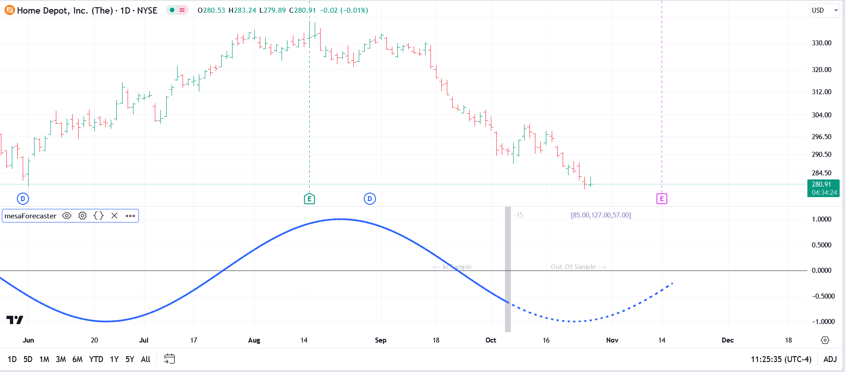Select the 5Y time range

(130, 359)
